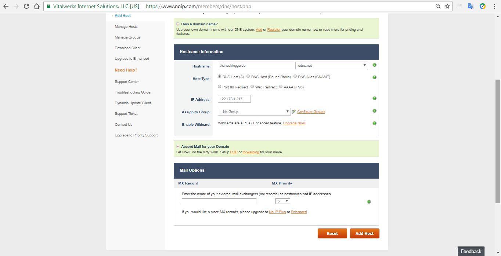Image resolution: width=501 pixels, height=256 pixels.
Task: Follow the 'Add' domain link
Action: (x=259, y=30)
